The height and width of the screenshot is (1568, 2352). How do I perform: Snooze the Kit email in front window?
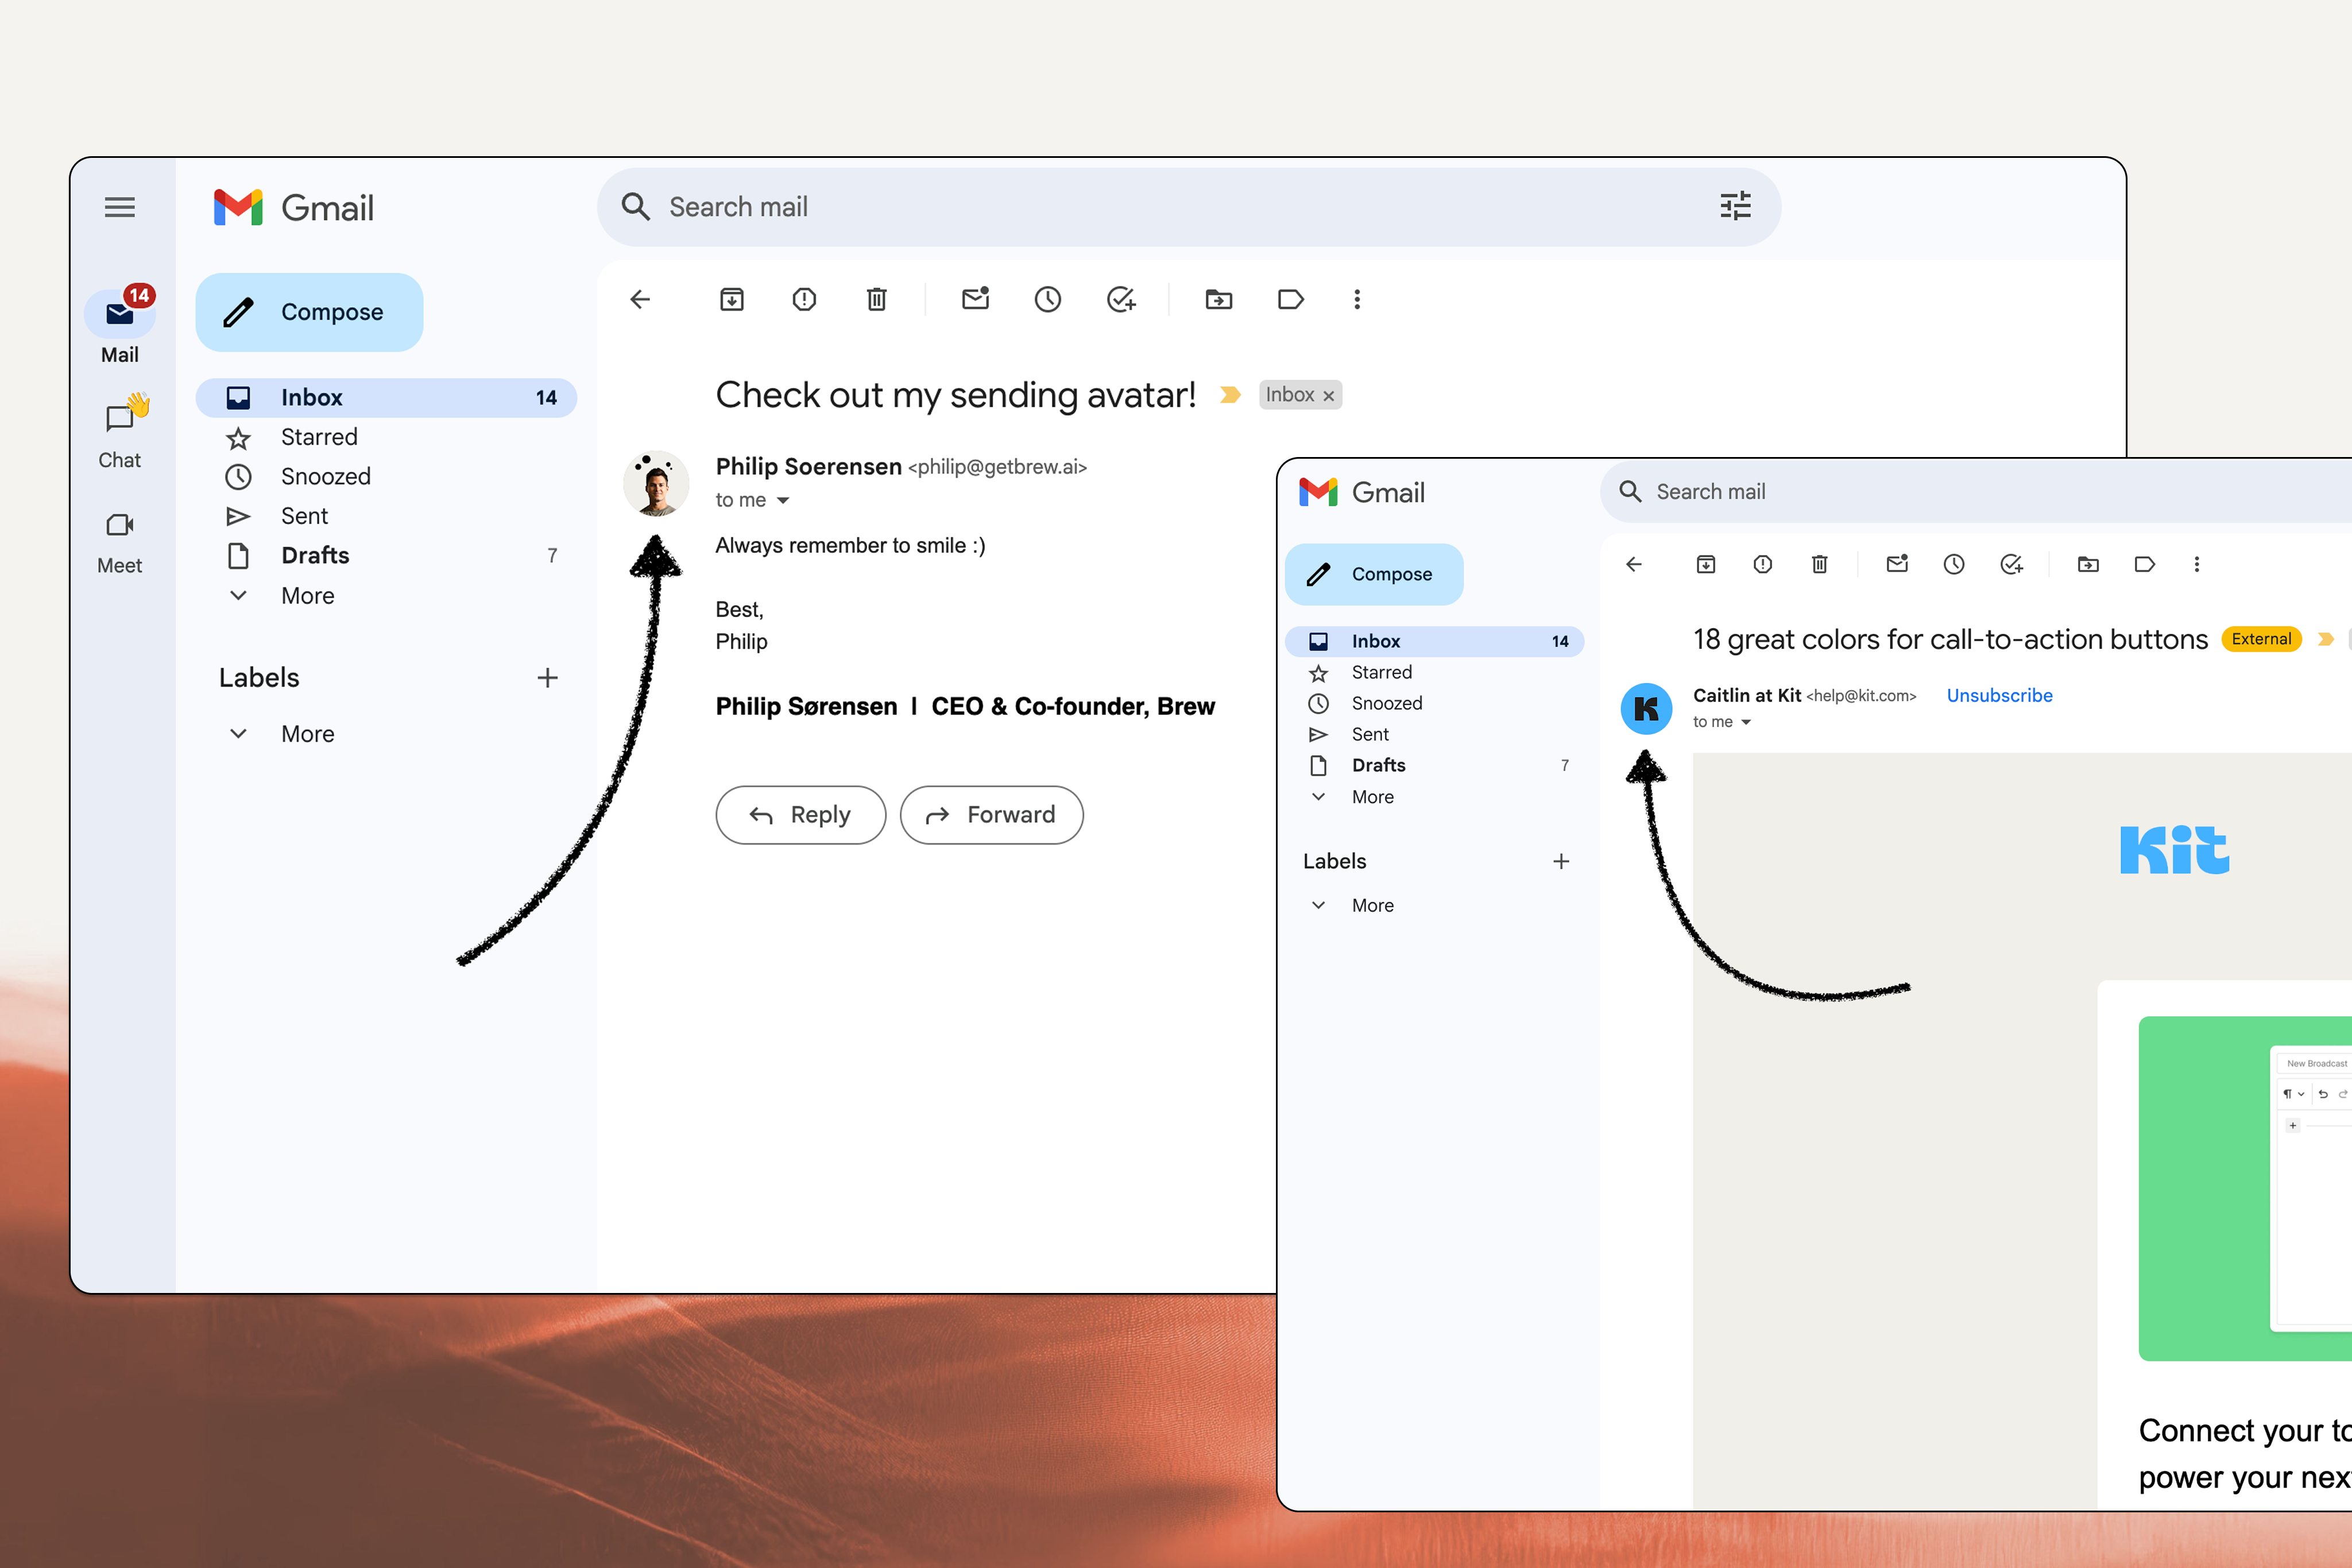(x=1953, y=564)
